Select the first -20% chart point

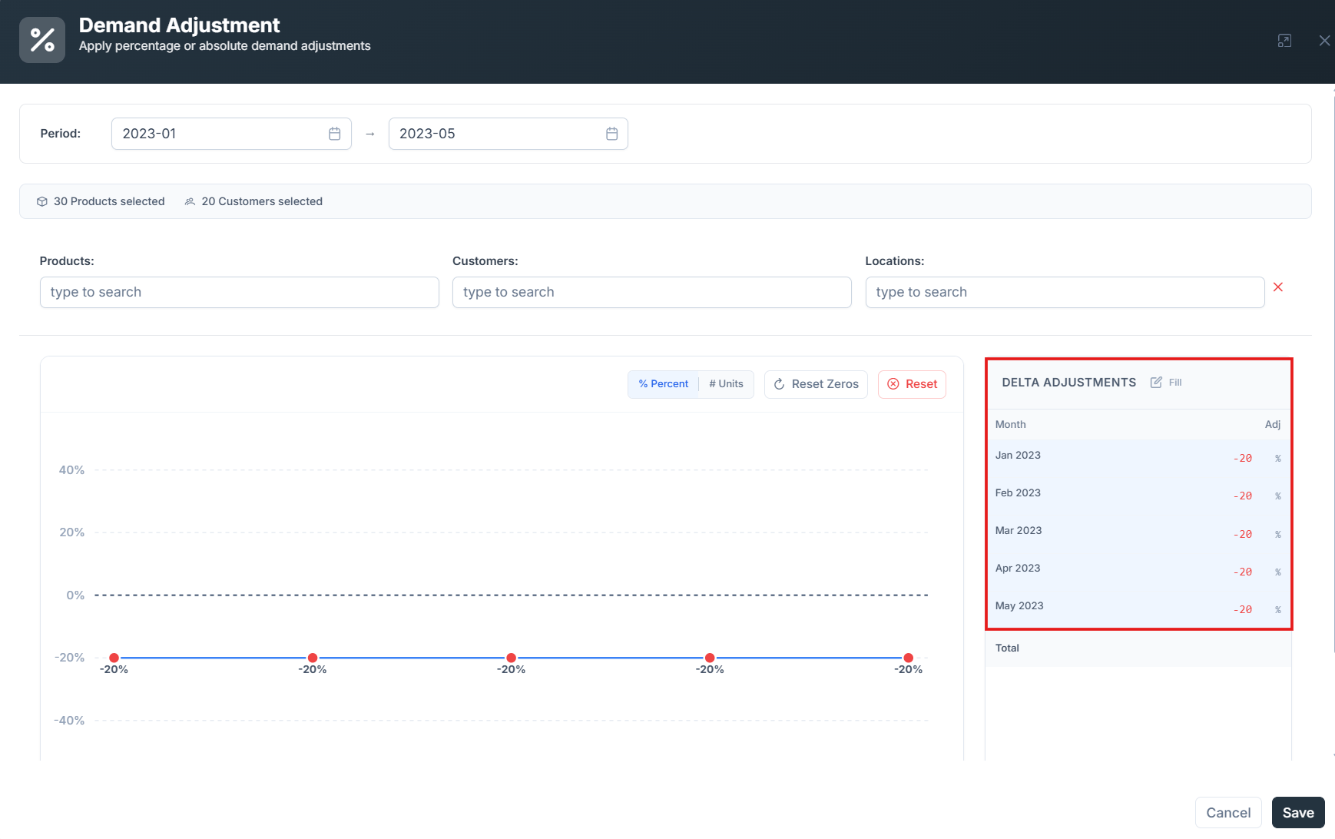click(x=114, y=658)
